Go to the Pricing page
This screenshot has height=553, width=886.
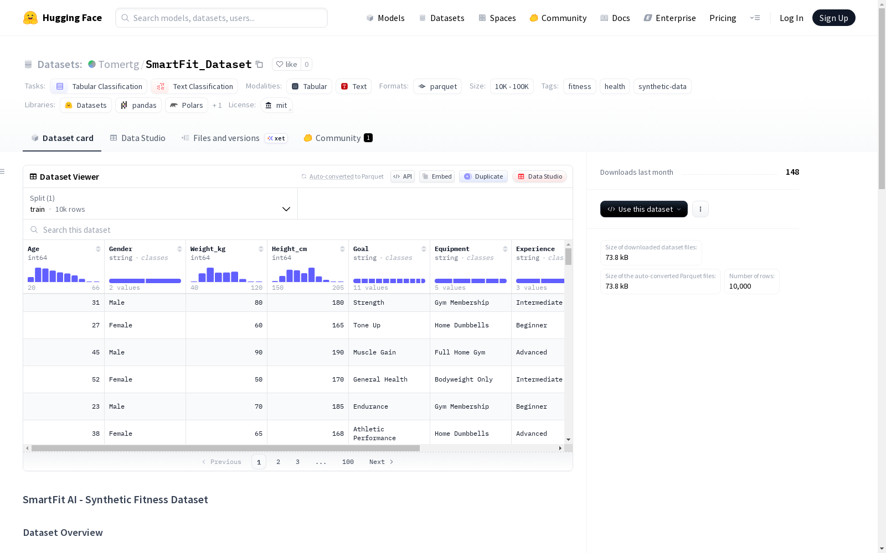pos(723,18)
